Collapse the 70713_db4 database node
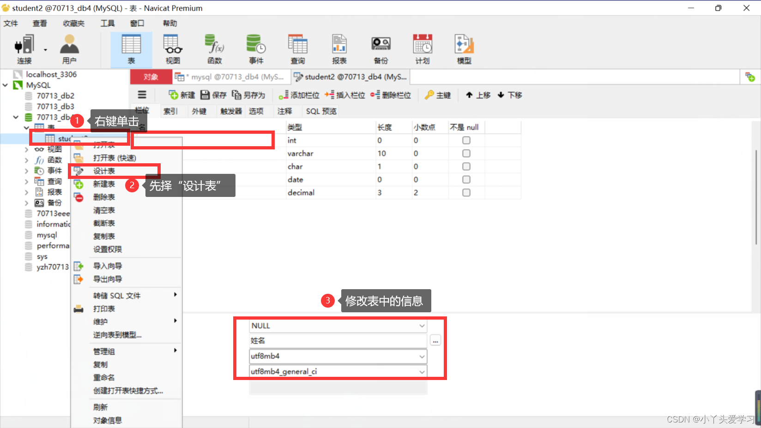Screen dimensions: 761x428 [x=16, y=117]
